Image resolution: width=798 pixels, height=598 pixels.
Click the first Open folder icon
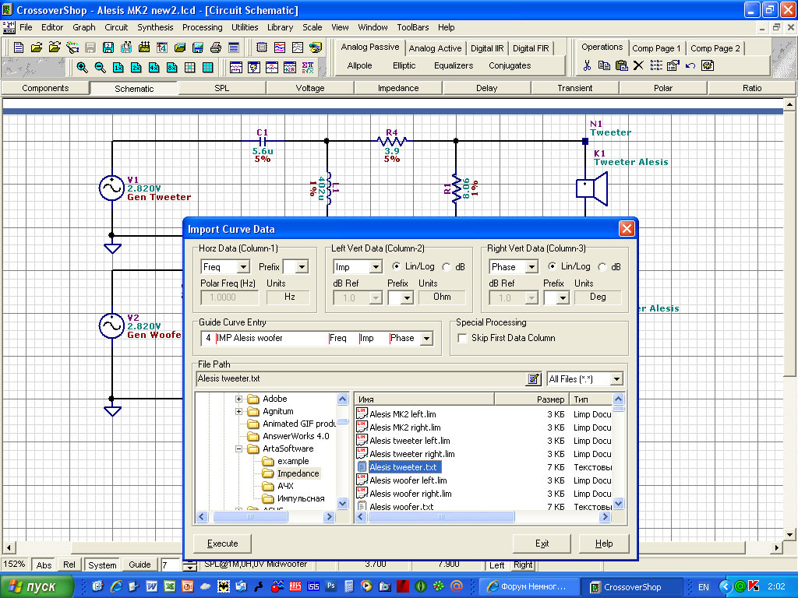coord(37,47)
